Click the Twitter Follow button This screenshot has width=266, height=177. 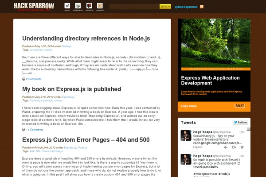[240, 122]
